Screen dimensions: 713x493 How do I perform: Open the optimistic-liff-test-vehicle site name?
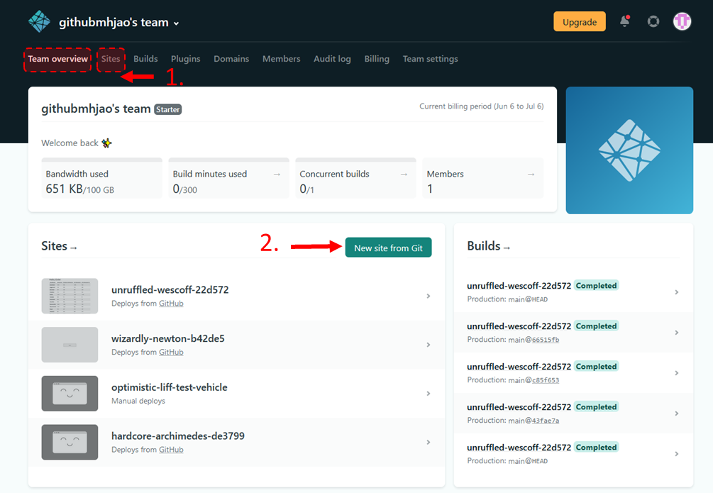pos(170,387)
